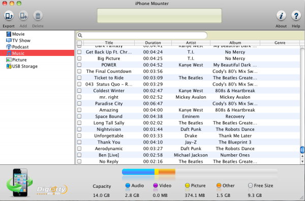Click the TV Show monitor icon
Screen dimensions: 305x201
[x=9, y=41]
